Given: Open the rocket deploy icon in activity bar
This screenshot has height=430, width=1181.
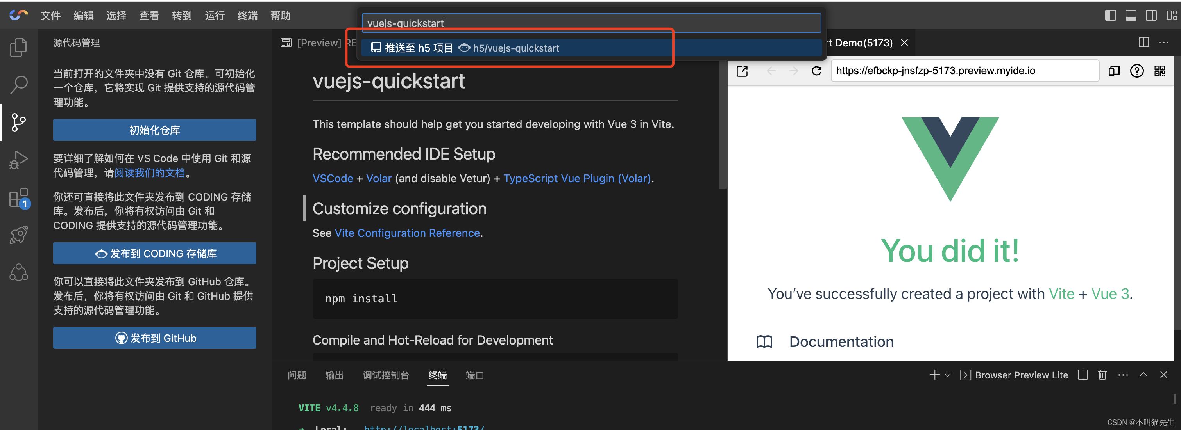Looking at the screenshot, I should 18,235.
